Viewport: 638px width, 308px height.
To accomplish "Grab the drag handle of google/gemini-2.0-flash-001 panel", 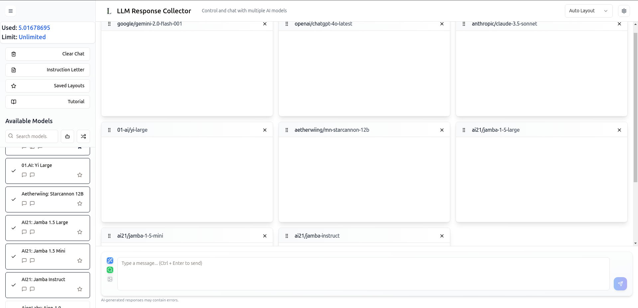I will 109,24.
